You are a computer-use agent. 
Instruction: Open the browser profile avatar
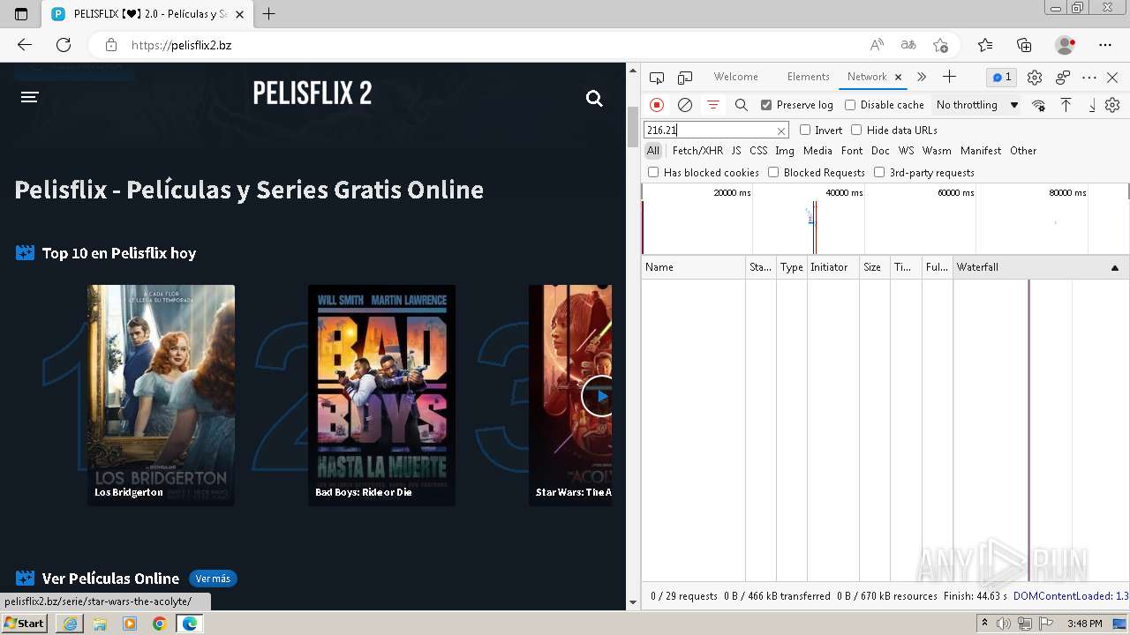1066,45
